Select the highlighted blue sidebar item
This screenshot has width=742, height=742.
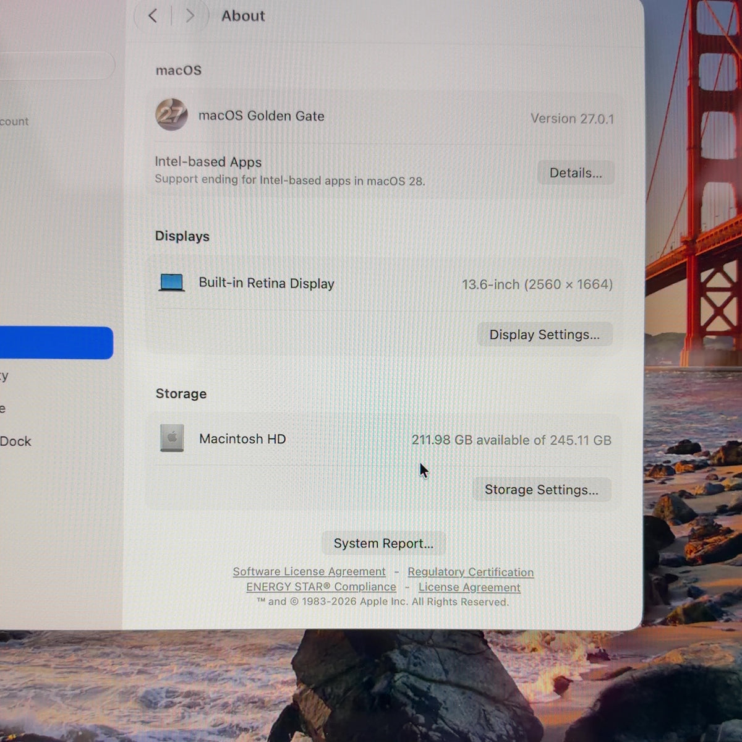[x=56, y=343]
